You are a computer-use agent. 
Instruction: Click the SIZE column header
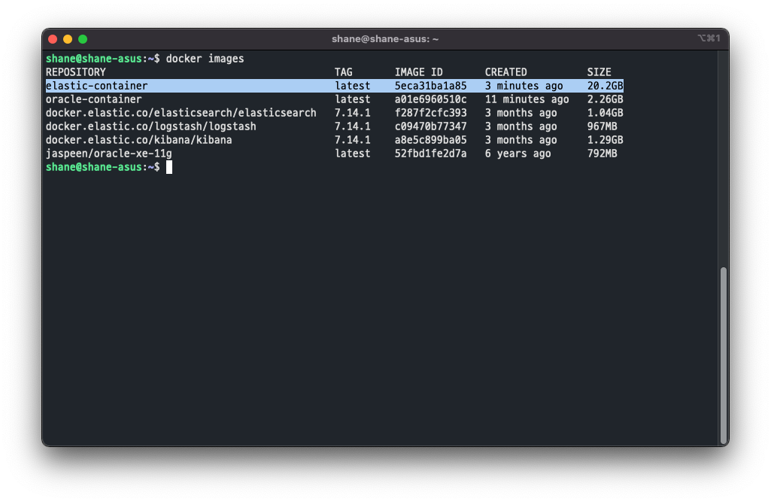pyautogui.click(x=599, y=72)
